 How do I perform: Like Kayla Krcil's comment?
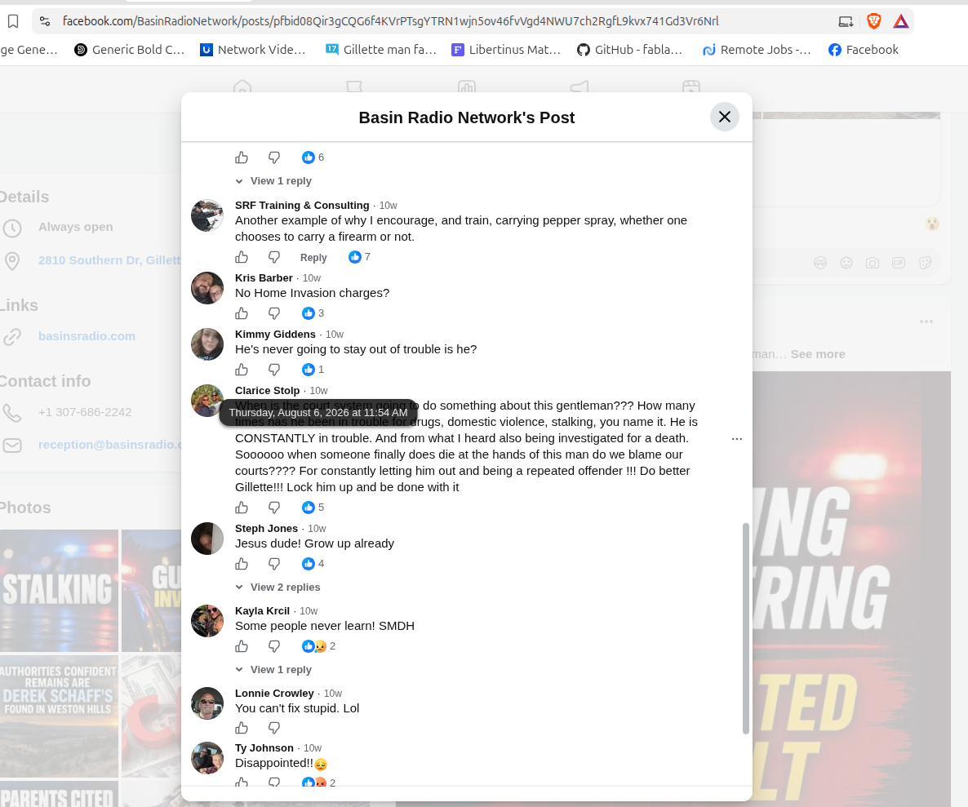click(242, 646)
